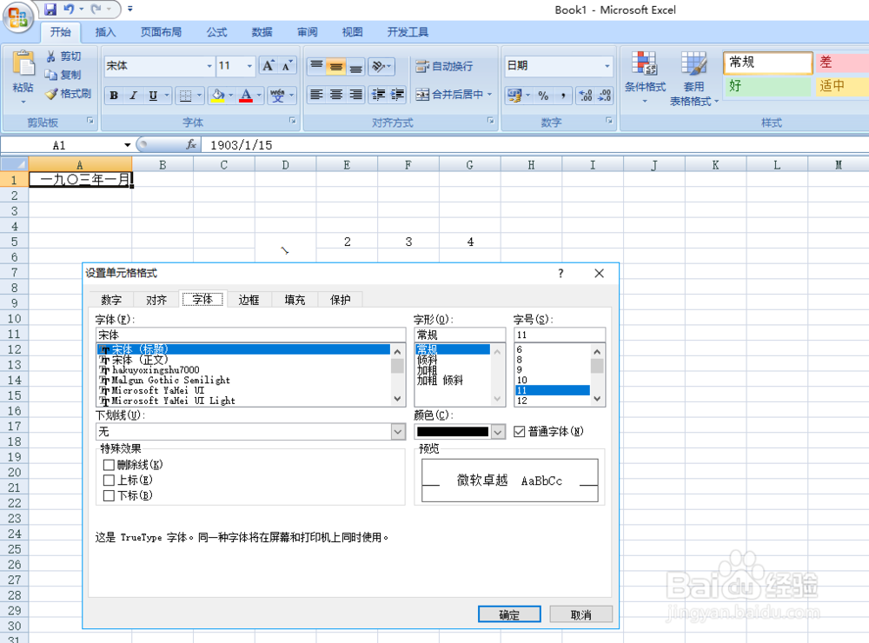Toggle 自动换行 wrap text

[444, 66]
